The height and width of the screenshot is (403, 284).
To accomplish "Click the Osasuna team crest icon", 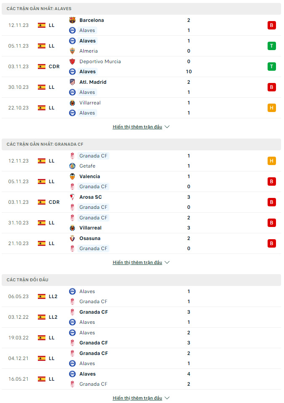I will (72, 238).
